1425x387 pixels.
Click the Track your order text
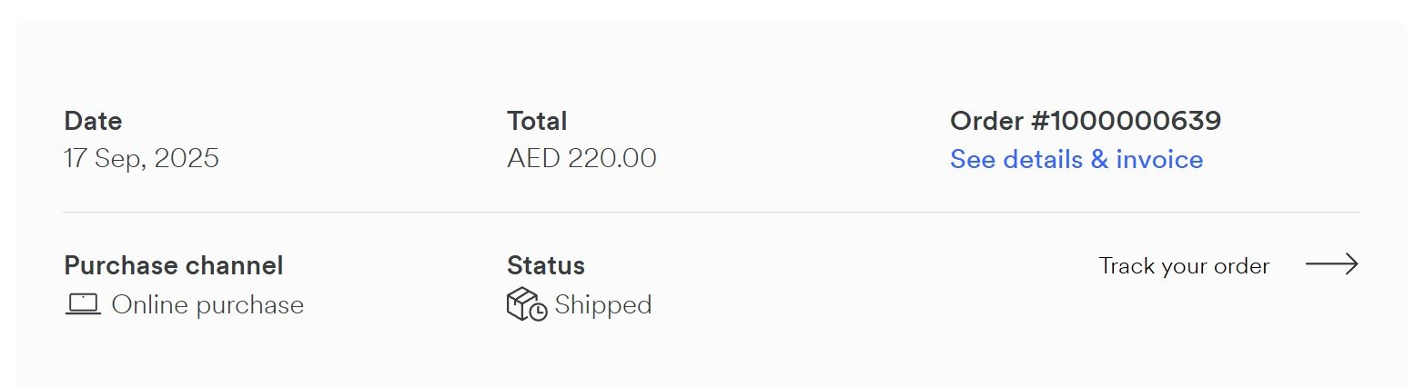[x=1183, y=266]
